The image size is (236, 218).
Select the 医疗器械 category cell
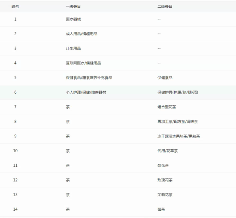(x=73, y=19)
